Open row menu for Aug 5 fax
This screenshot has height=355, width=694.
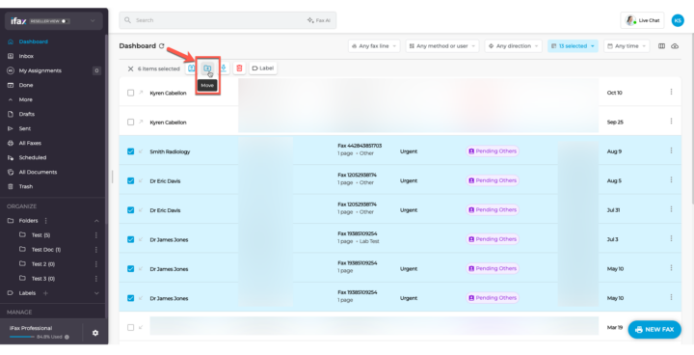(x=671, y=180)
